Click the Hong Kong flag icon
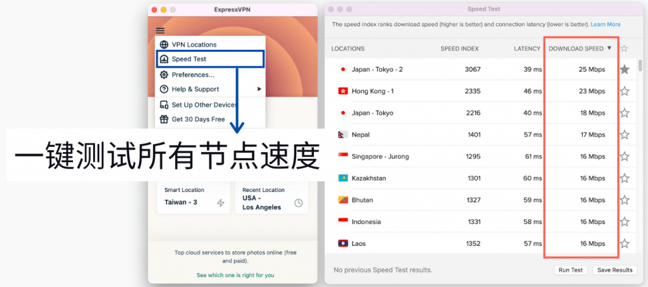This screenshot has height=287, width=648. pos(342,91)
